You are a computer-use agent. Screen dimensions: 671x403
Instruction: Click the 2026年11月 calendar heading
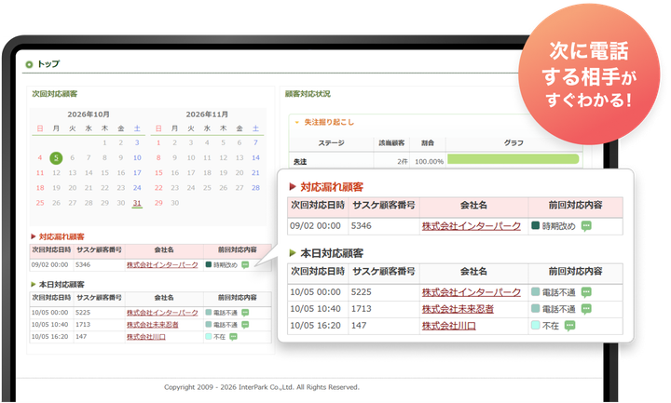click(207, 114)
